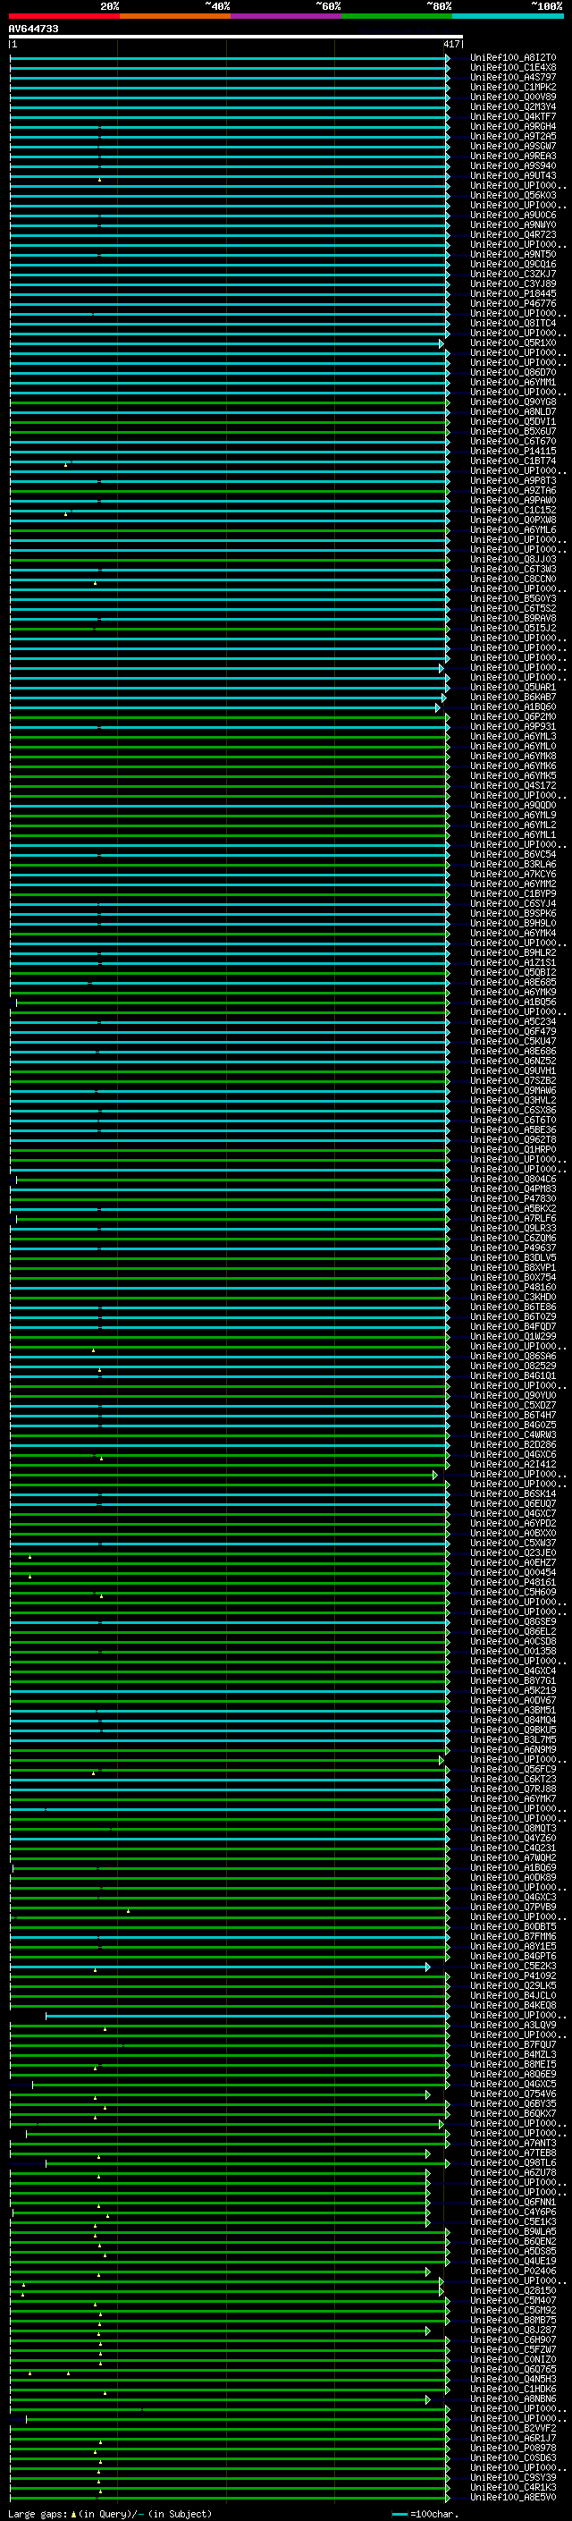The height and width of the screenshot is (2521, 572).
Task: Click the AV644733 query name text
Action: (33, 29)
